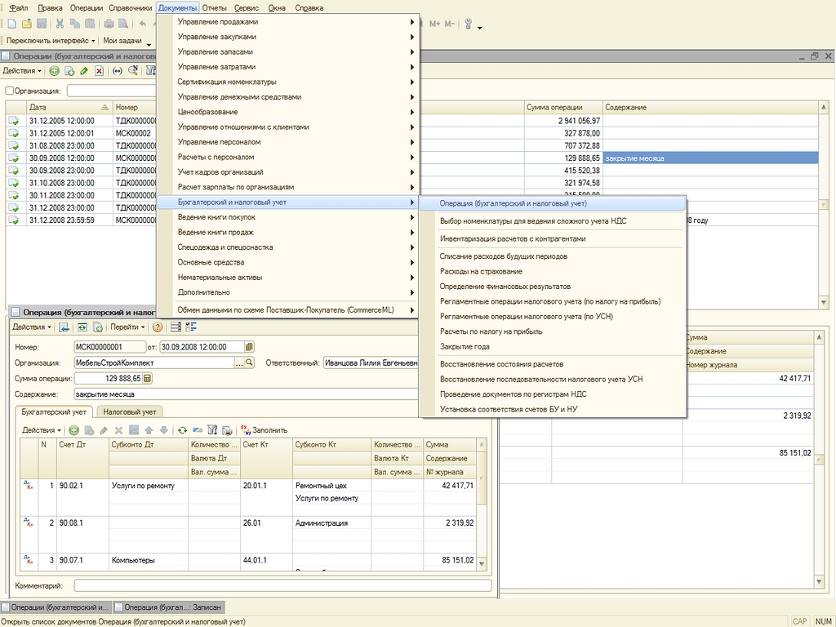
Task: Open the Перейти dropdown in document form
Action: pyautogui.click(x=127, y=327)
